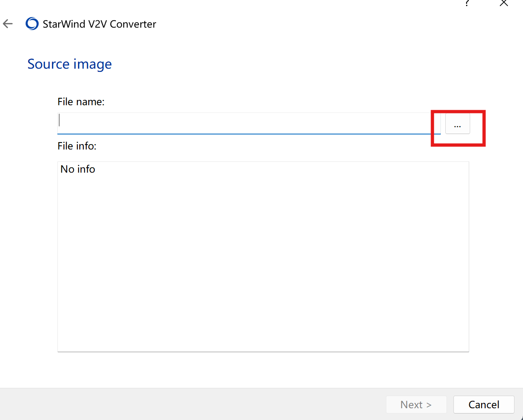The image size is (523, 420).
Task: Click the Cancel button
Action: pyautogui.click(x=484, y=405)
